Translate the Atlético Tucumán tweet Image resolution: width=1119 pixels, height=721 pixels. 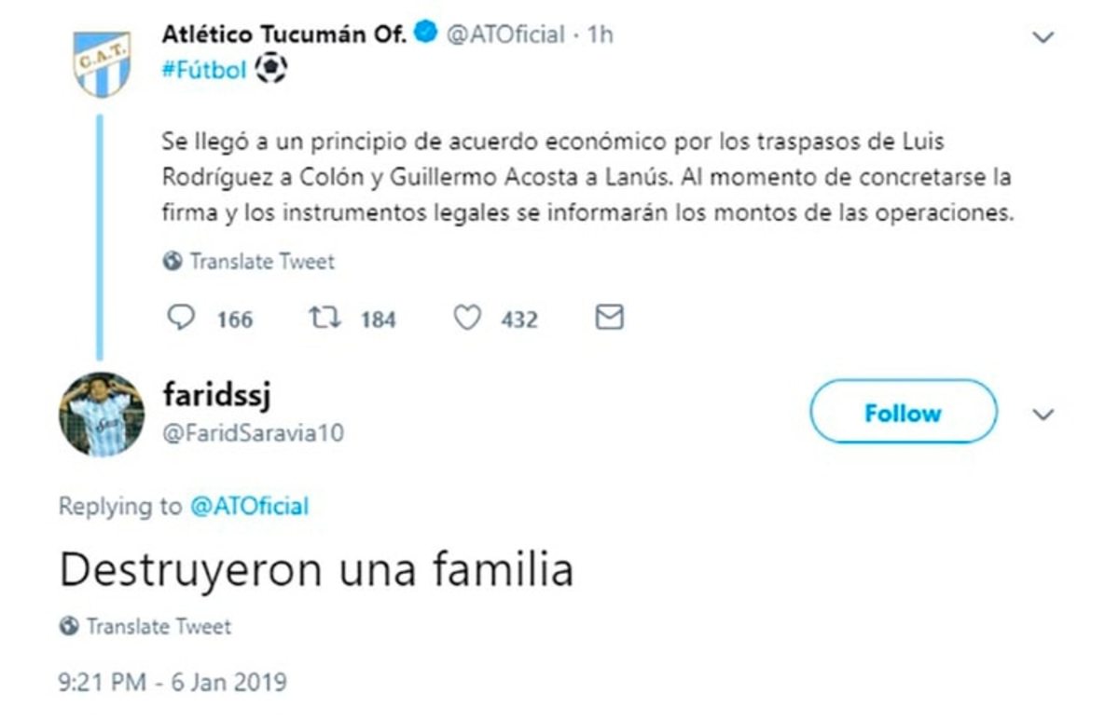tap(261, 262)
